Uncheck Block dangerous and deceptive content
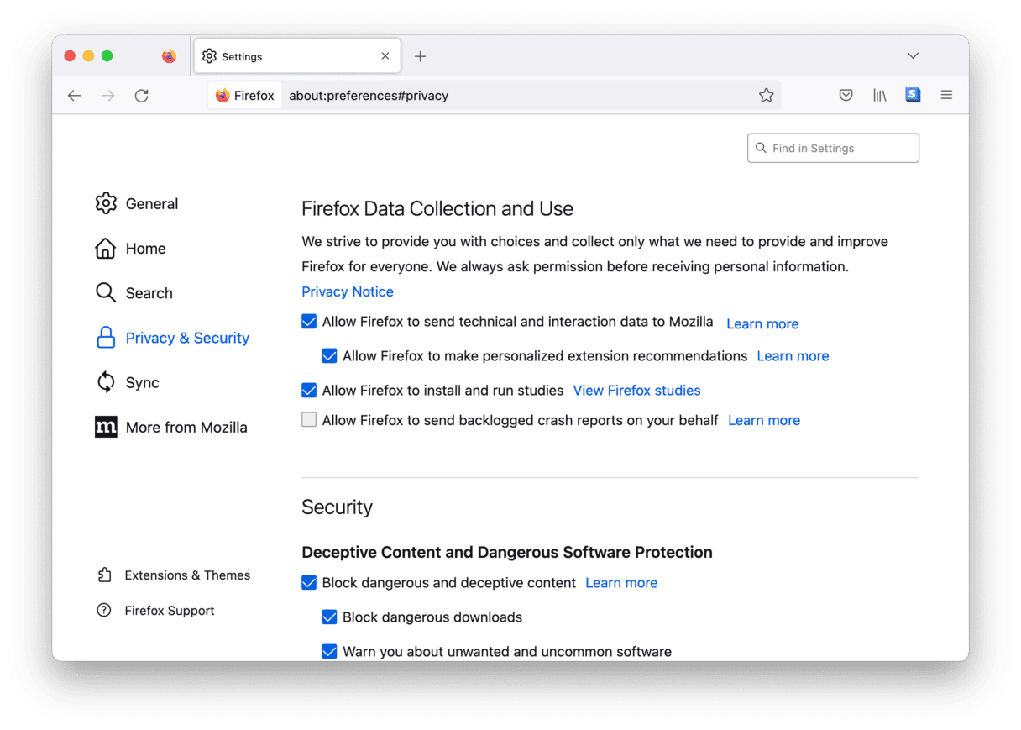Screen dimensions: 1021x730 point(309,582)
